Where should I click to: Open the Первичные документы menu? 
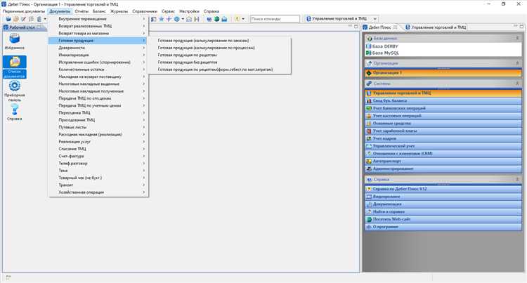24,11
